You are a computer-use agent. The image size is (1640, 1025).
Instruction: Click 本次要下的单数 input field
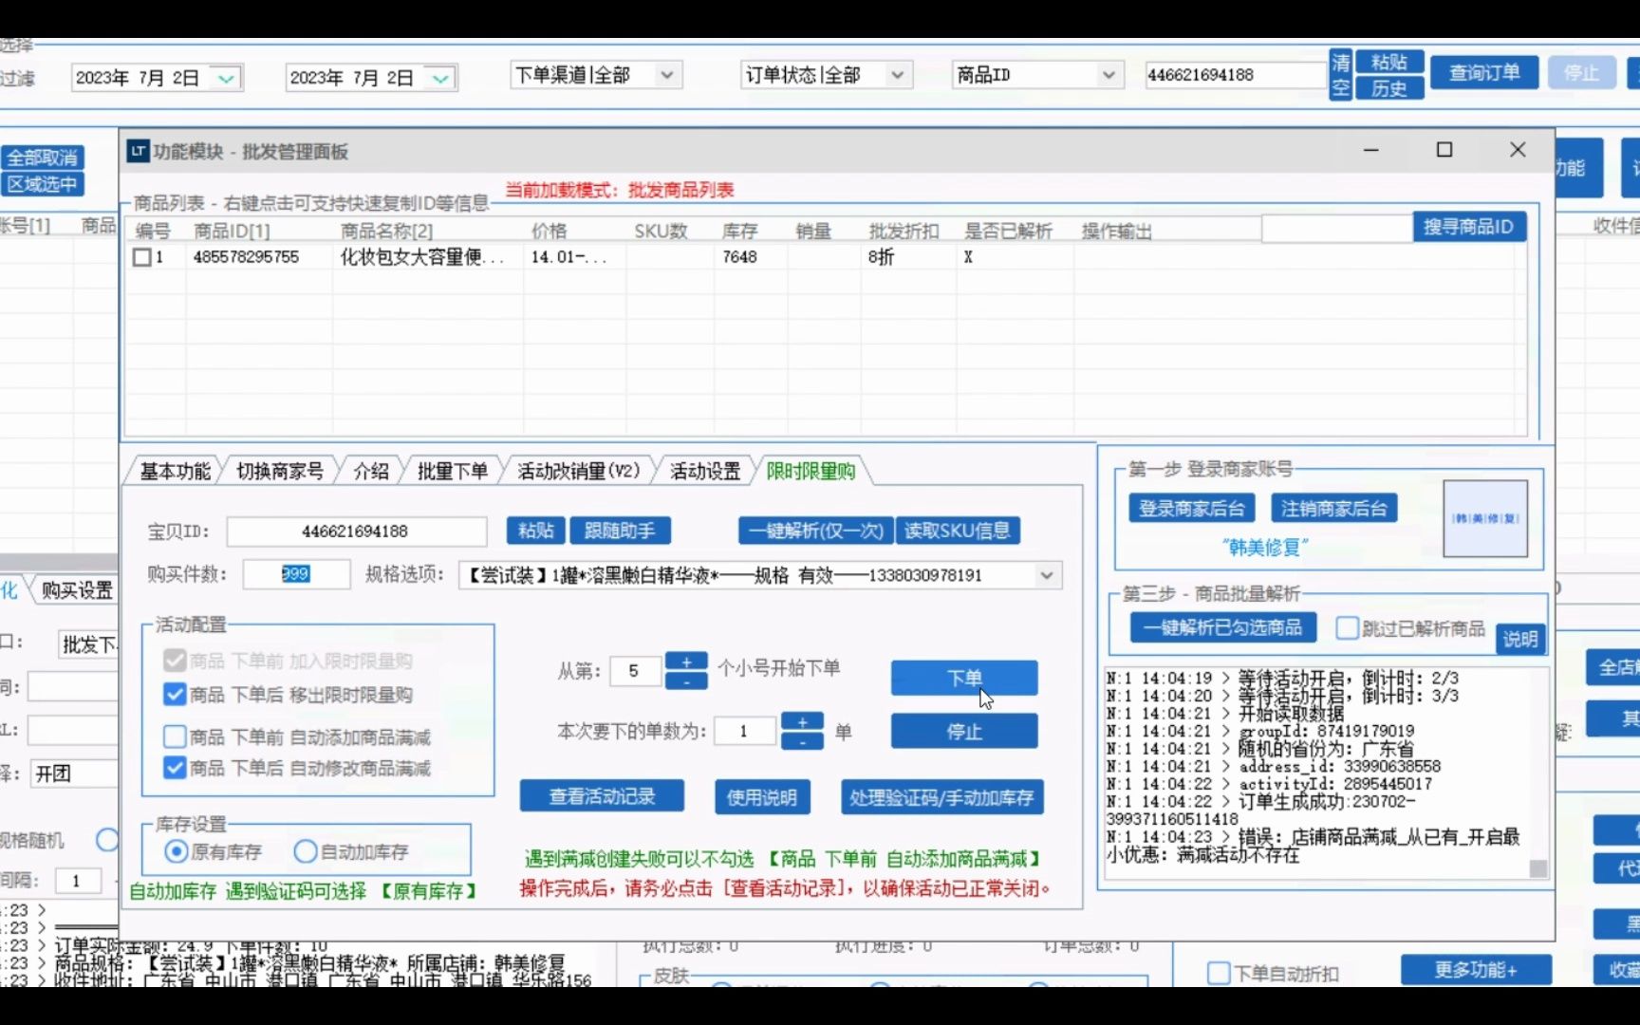[x=745, y=731]
